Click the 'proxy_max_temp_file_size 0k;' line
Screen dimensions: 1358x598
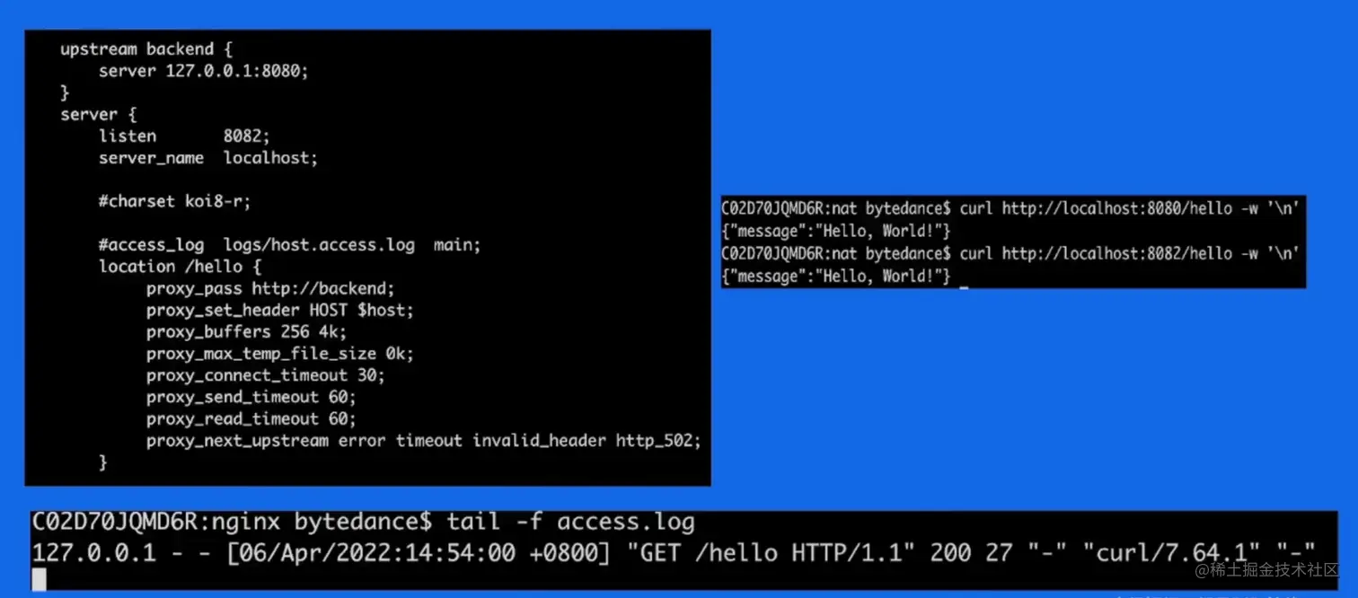pos(280,354)
